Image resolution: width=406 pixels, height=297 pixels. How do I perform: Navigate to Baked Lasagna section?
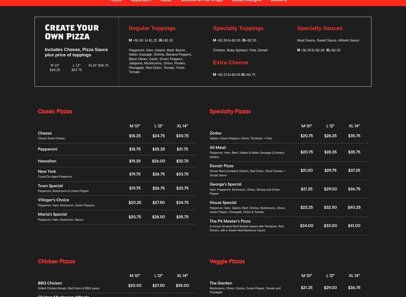(247, 1)
